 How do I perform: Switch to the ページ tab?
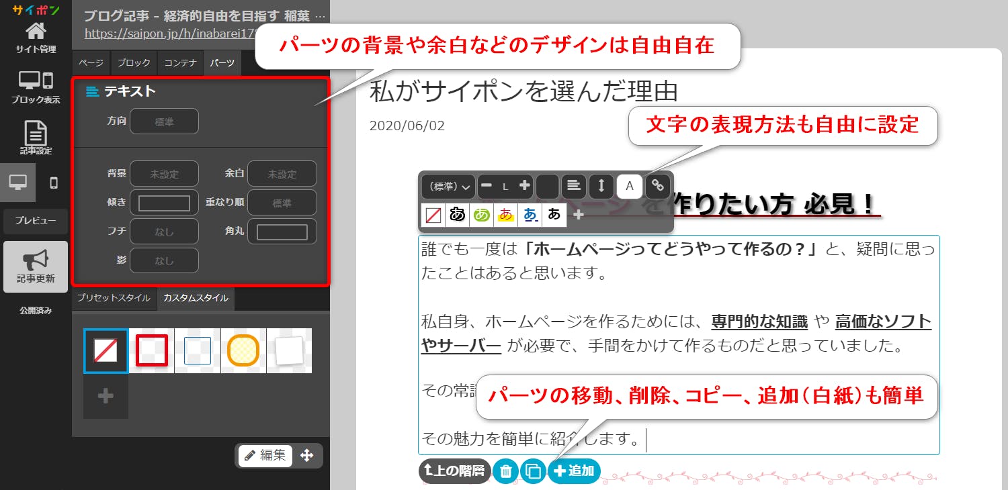tap(91, 63)
